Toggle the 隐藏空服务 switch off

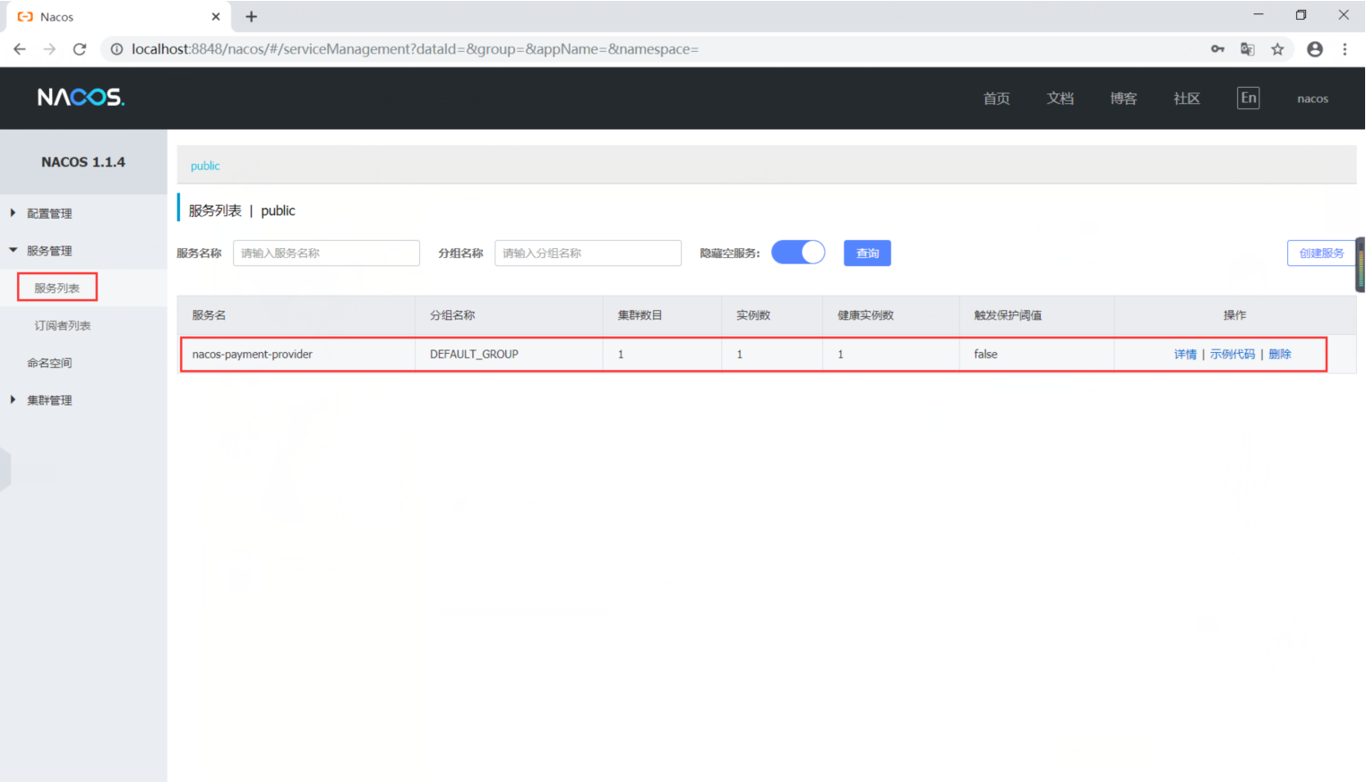coord(798,253)
